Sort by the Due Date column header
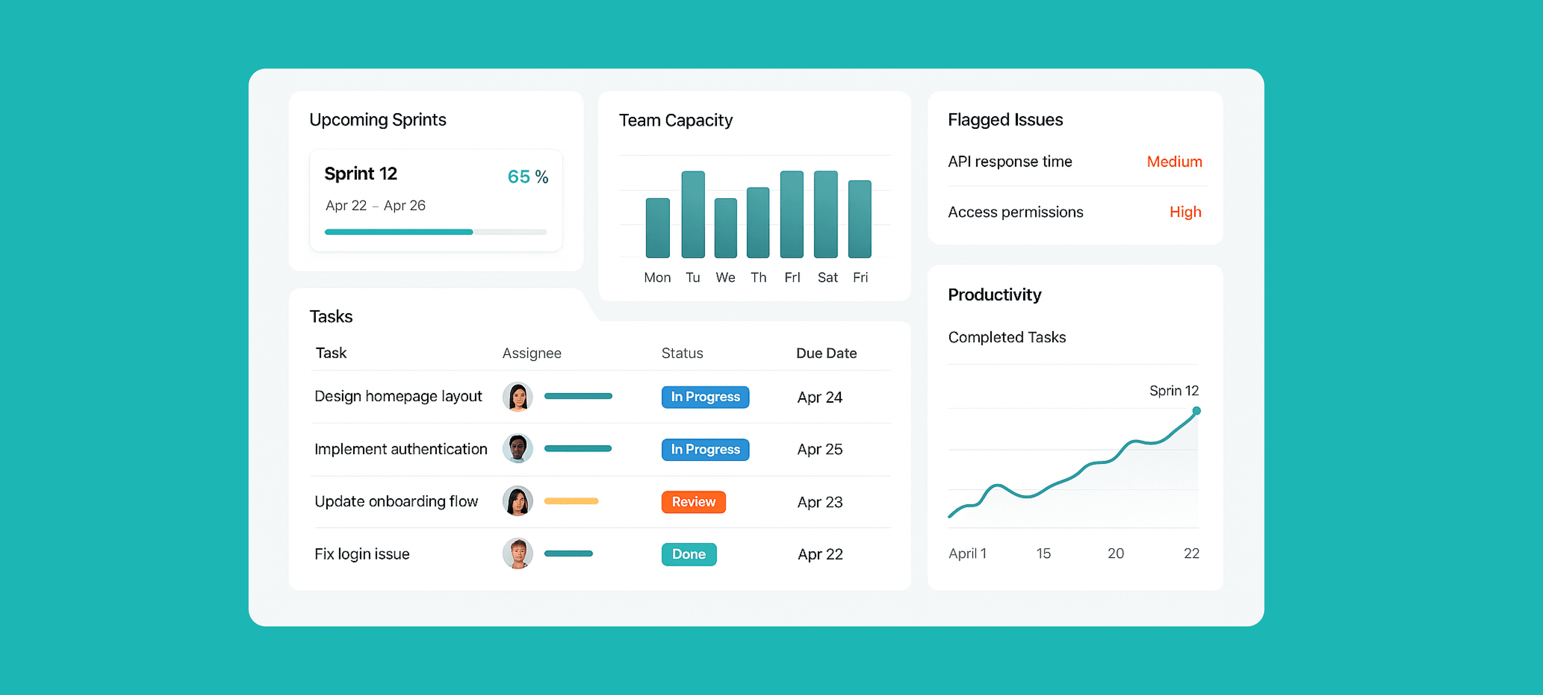Viewport: 1543px width, 695px height. 826,353
